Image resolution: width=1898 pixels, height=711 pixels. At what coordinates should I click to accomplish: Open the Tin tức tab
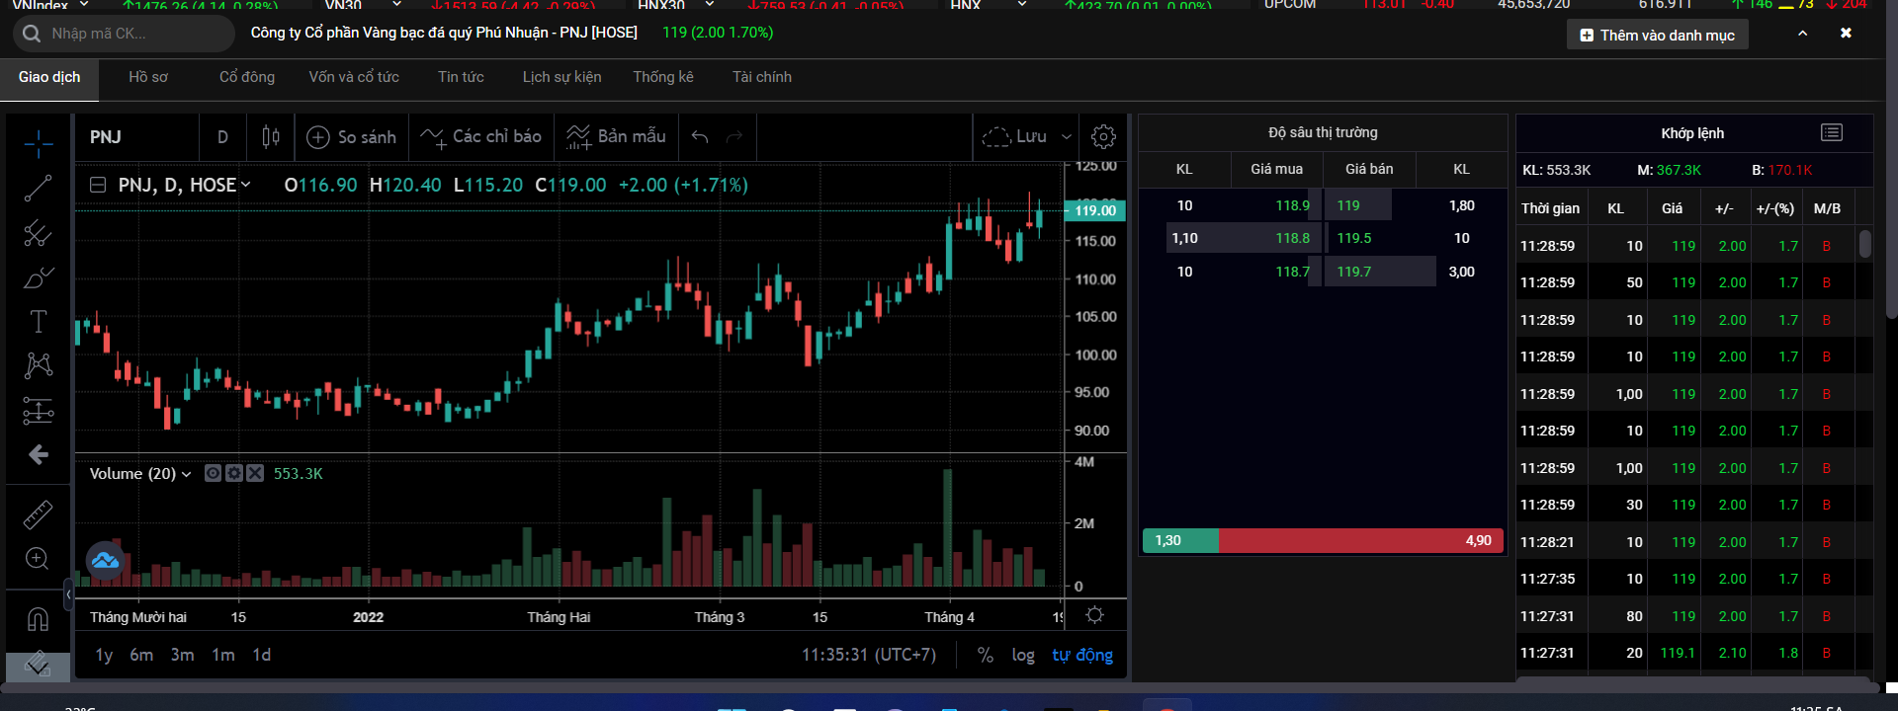pos(461,77)
